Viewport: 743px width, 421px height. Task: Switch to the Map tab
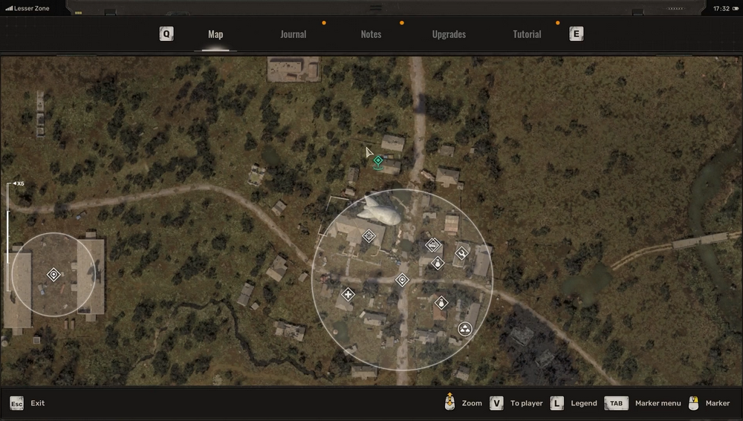click(x=215, y=34)
